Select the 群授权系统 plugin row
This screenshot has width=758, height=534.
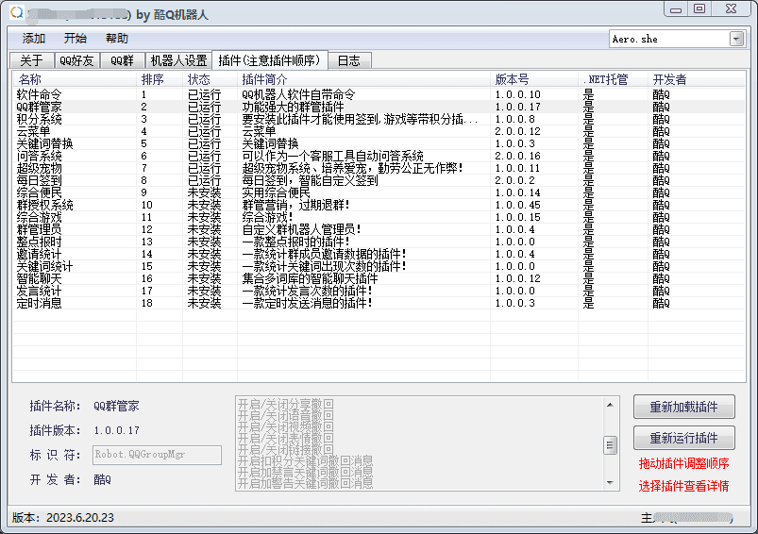click(379, 206)
